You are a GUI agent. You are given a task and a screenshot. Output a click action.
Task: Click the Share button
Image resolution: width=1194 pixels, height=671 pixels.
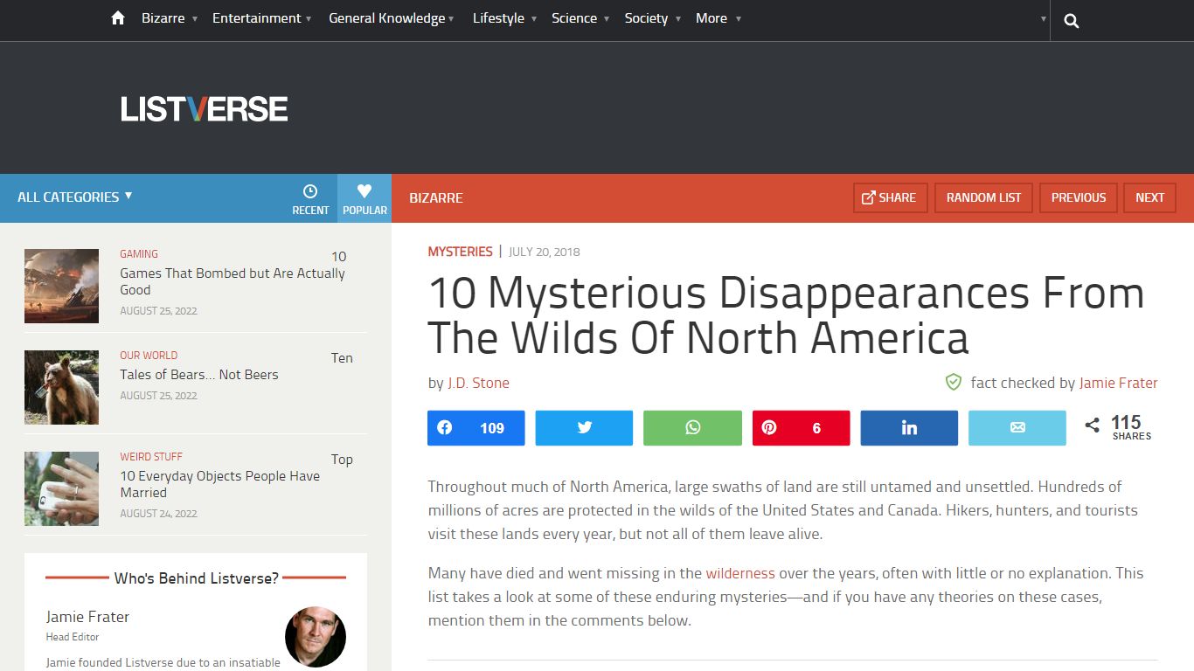point(890,197)
